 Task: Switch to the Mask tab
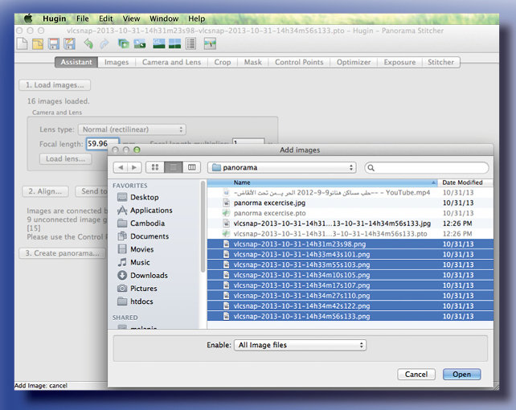(252, 62)
